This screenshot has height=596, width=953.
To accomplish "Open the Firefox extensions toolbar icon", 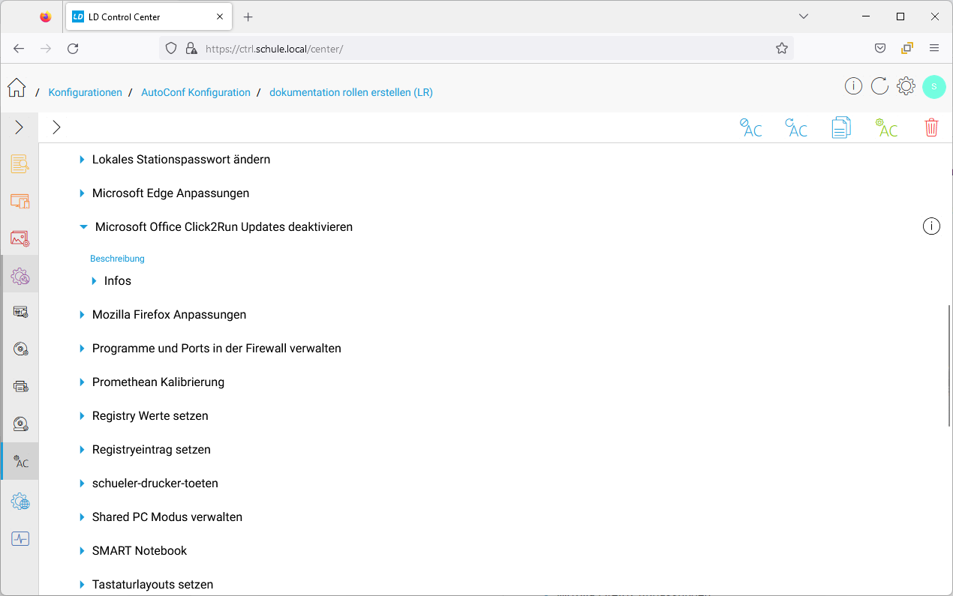I will [907, 48].
